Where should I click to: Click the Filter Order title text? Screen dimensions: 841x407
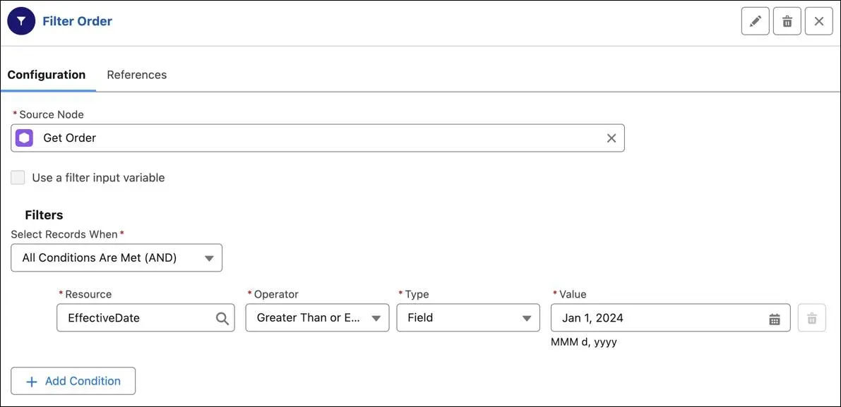[77, 21]
